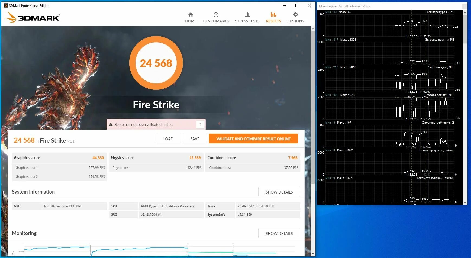
Task: Click the SAVE button
Action: pos(195,139)
